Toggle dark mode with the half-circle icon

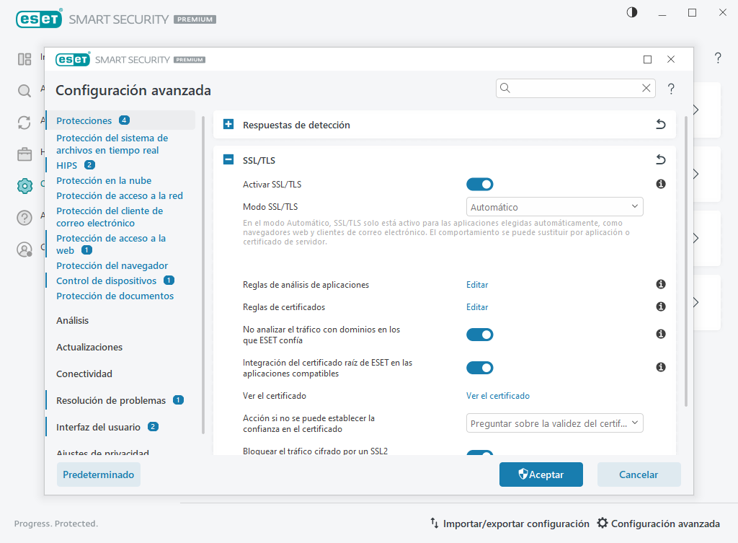click(x=631, y=12)
